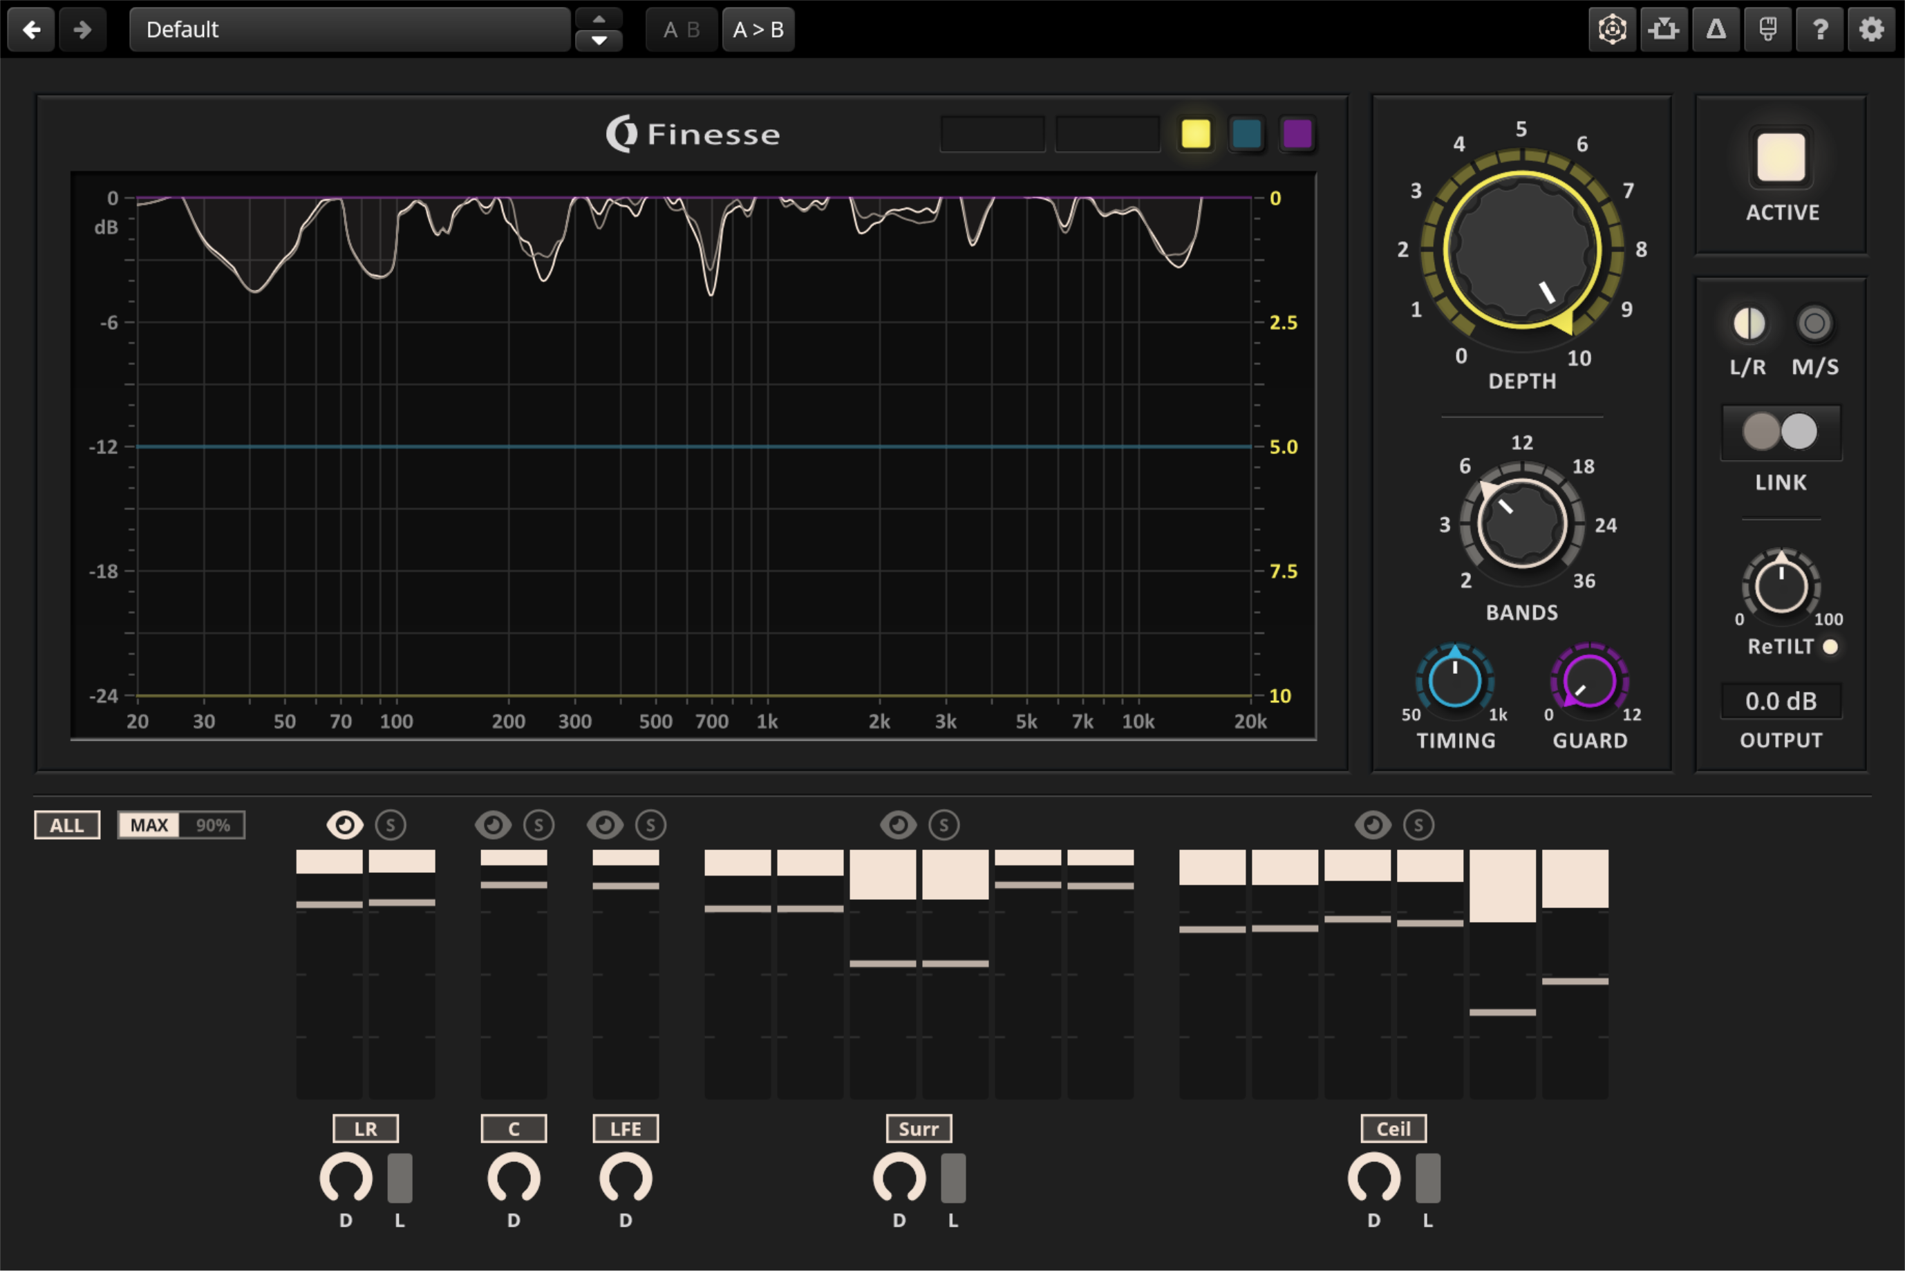The height and width of the screenshot is (1271, 1905).
Task: Toggle the delta triangle icon
Action: coord(1716,30)
